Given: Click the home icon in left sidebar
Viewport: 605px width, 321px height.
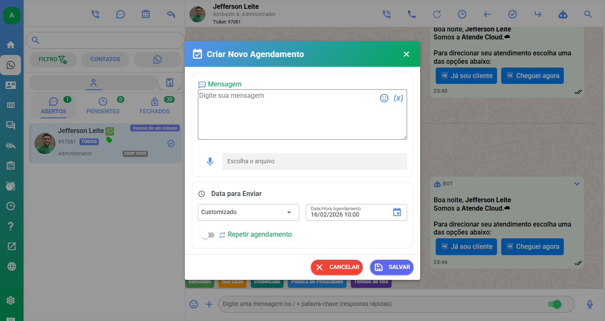Looking at the screenshot, I should (11, 45).
